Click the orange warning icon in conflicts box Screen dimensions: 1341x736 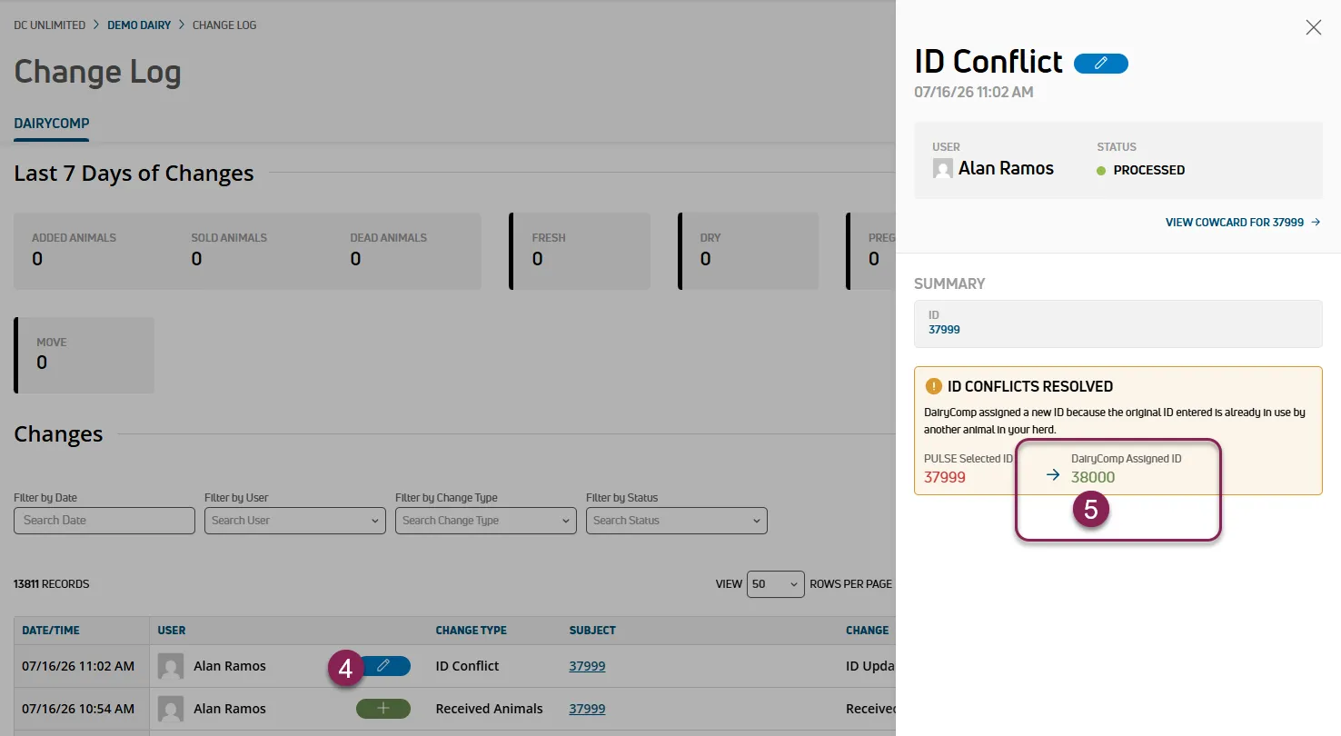pos(933,386)
